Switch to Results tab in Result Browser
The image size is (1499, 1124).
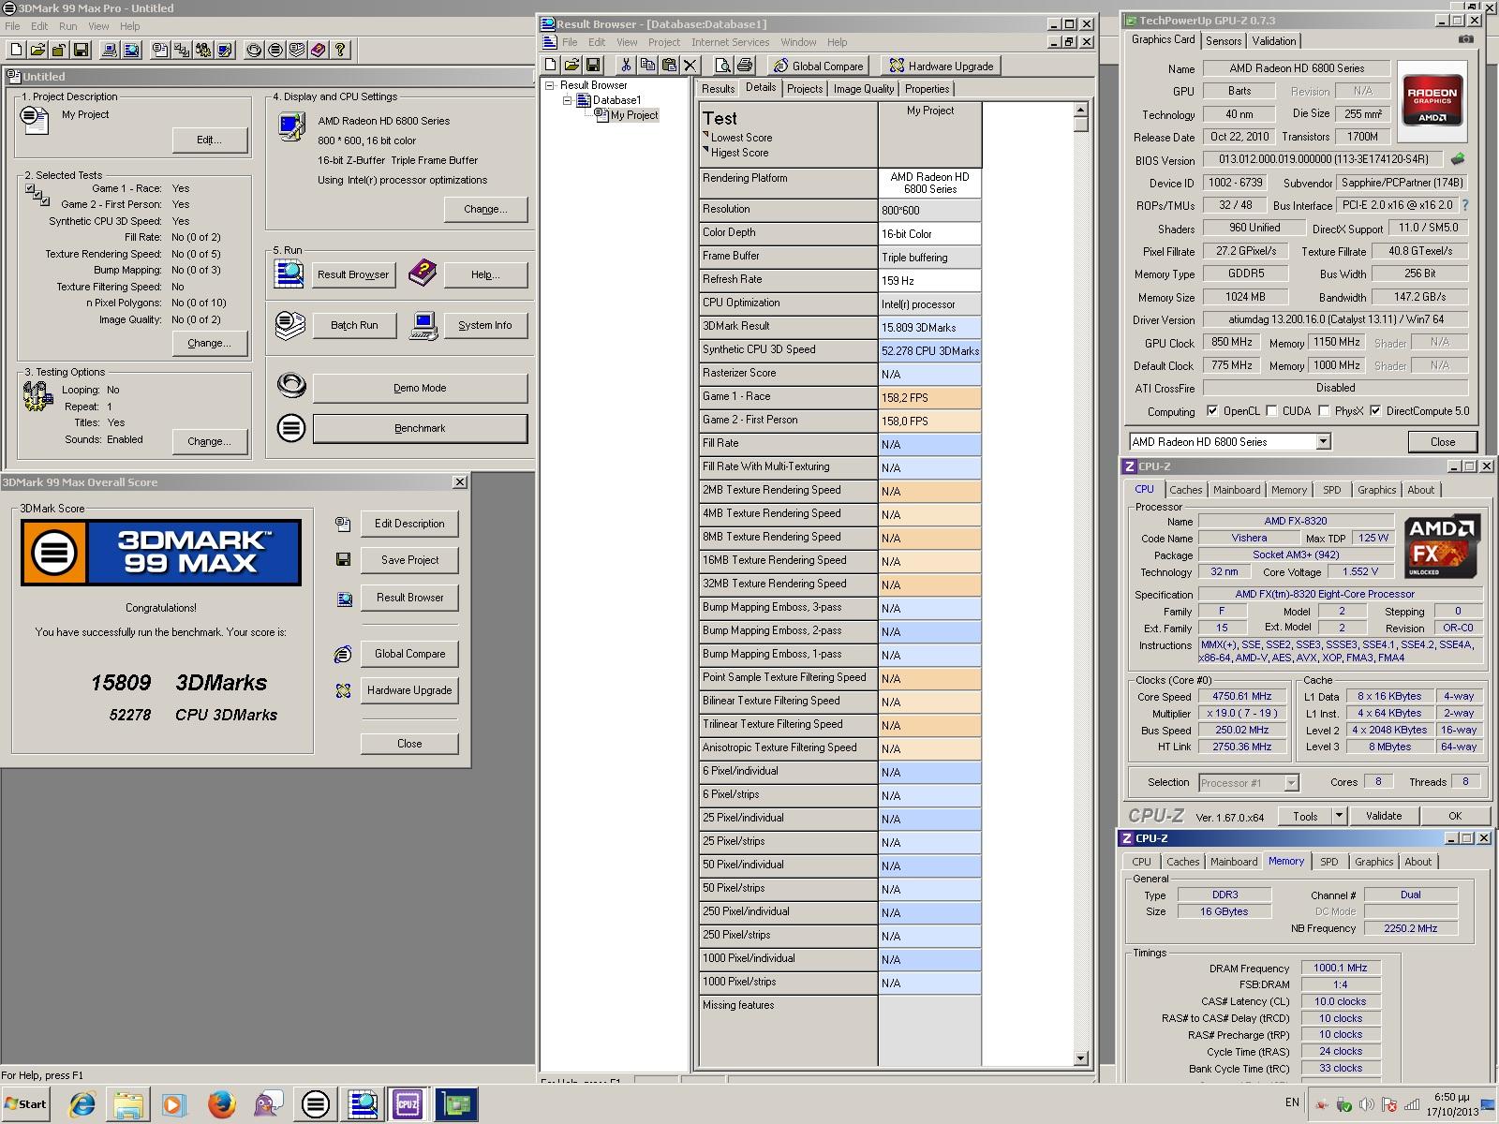tap(718, 89)
